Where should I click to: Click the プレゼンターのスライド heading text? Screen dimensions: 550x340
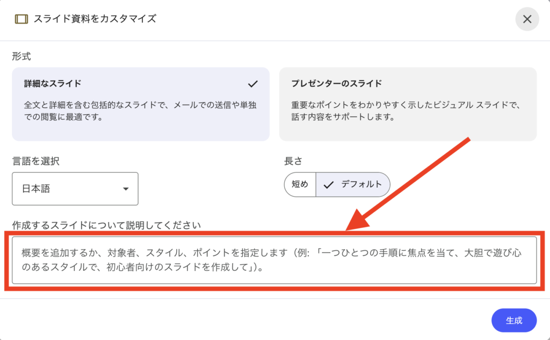(336, 84)
